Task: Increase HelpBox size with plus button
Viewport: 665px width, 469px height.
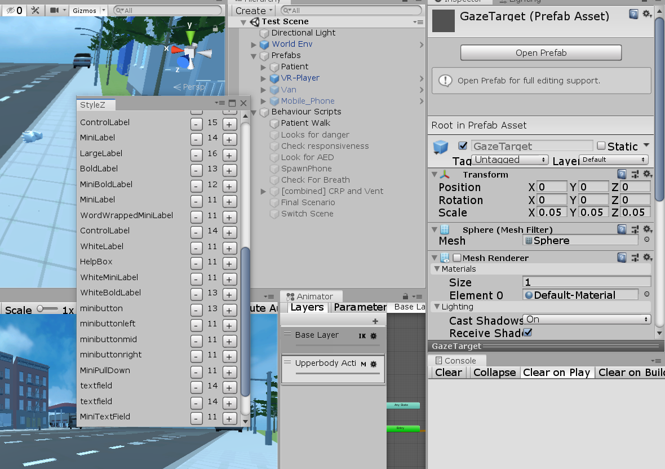Action: click(x=229, y=264)
